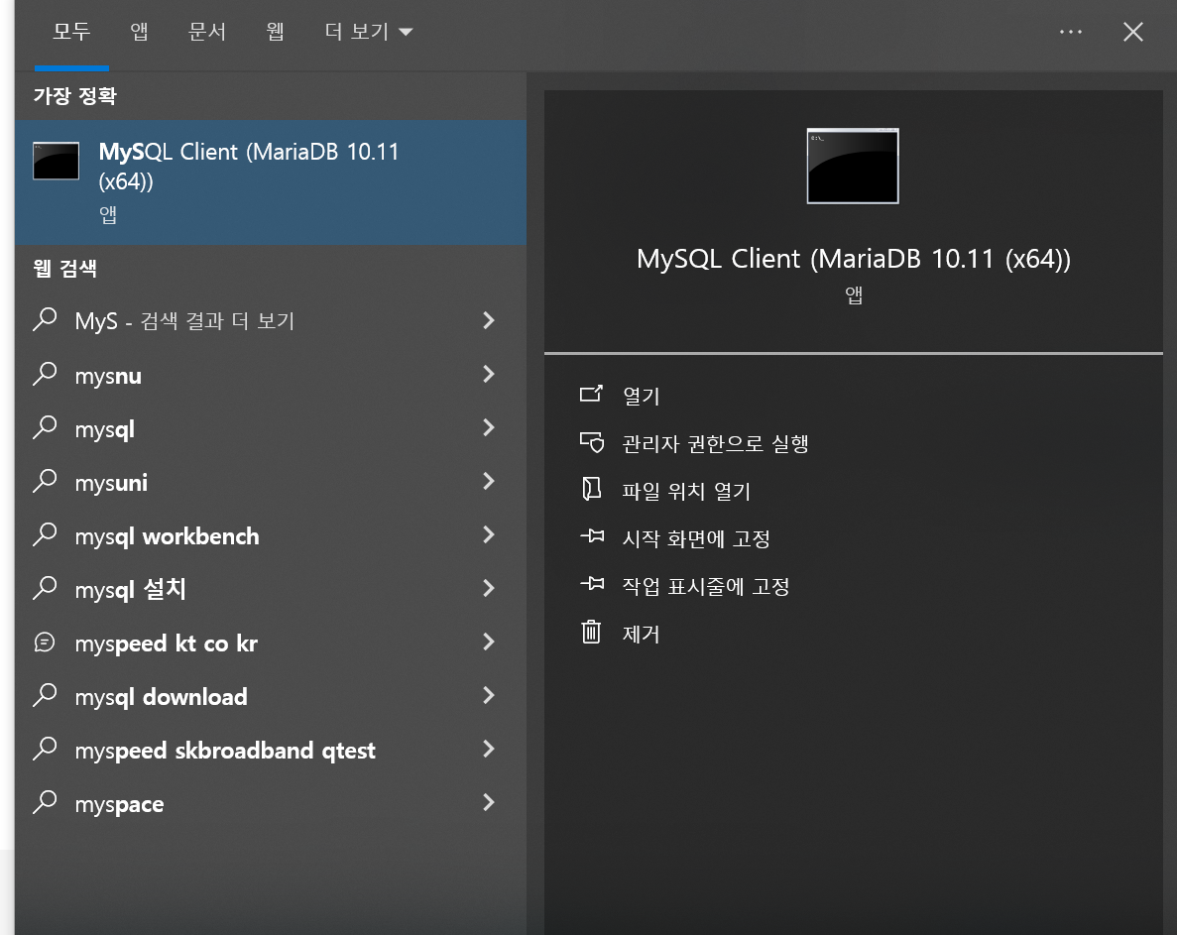Expand chevron for 'MyS - 검색 결과 더 보기'
Image resolution: width=1177 pixels, height=935 pixels.
point(489,320)
